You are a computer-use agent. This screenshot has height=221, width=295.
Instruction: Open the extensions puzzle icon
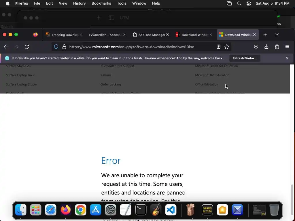277,47
